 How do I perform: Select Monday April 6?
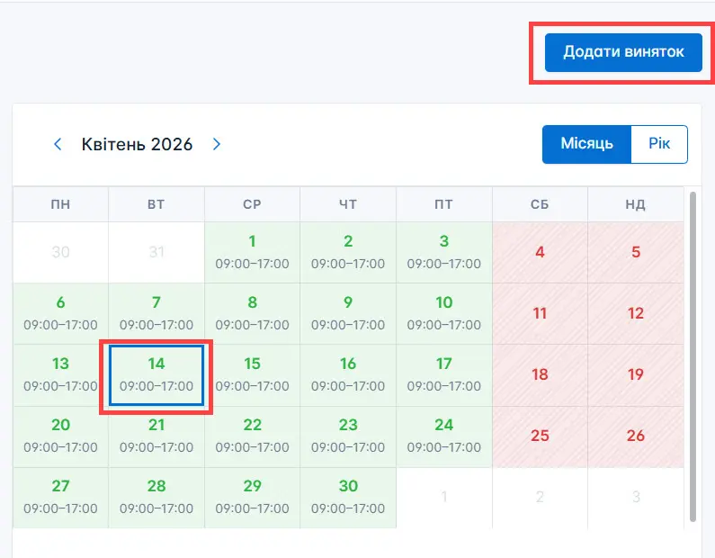click(x=60, y=313)
